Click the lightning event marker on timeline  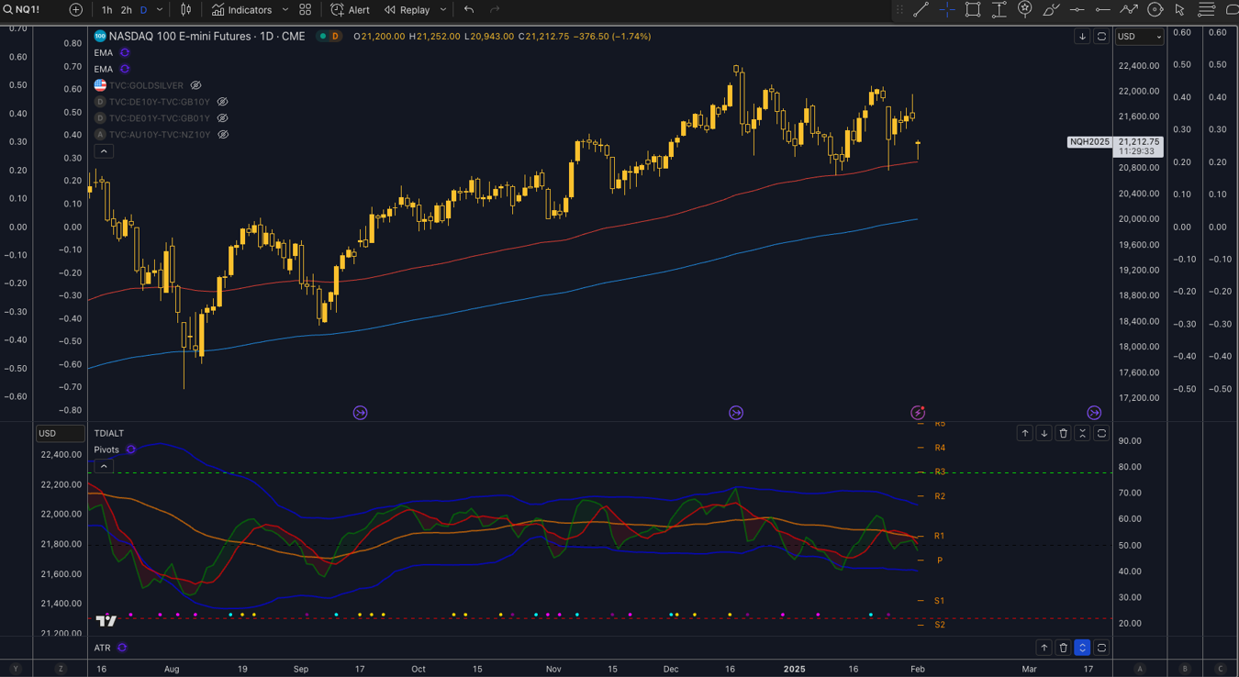917,413
